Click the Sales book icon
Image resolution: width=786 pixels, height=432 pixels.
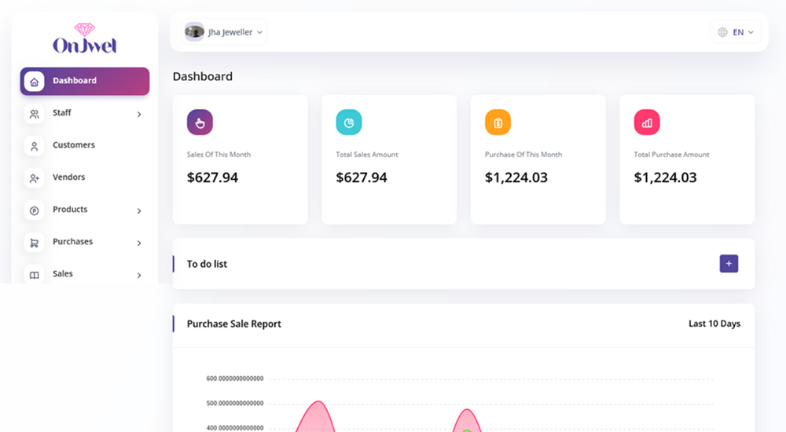click(34, 275)
